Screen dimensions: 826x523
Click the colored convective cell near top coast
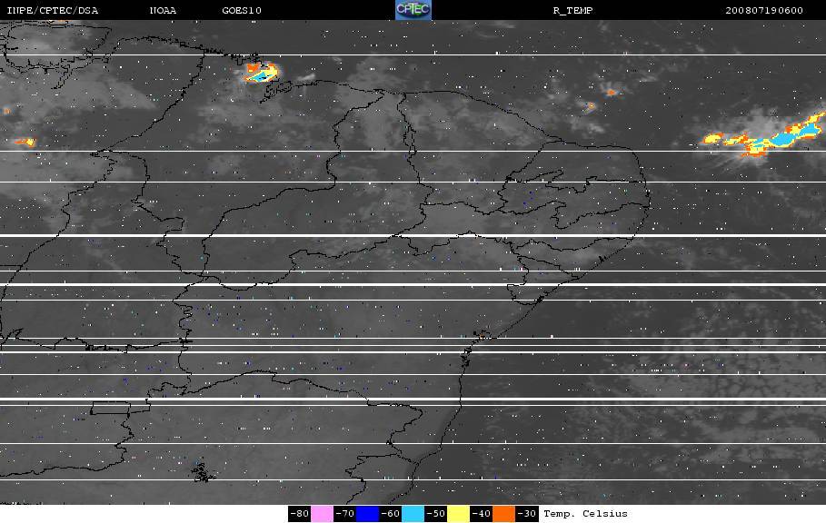260,74
